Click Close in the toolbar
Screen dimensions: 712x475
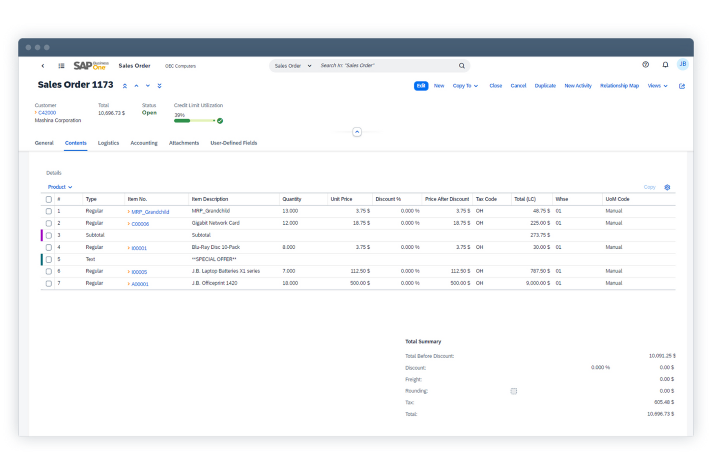tap(496, 86)
